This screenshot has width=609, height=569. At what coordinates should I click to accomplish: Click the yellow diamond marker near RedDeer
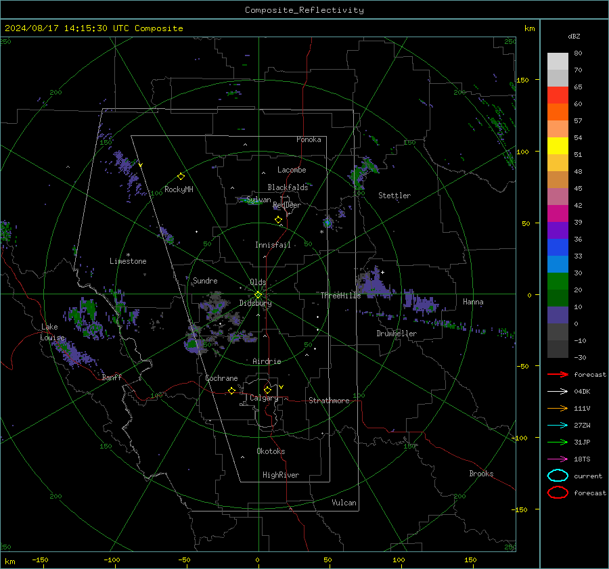click(278, 220)
